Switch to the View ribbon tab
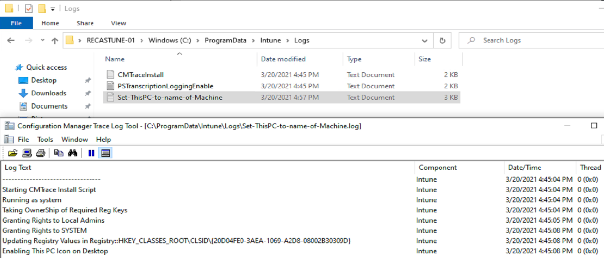Viewport: 604px width, 258px height. [x=118, y=23]
